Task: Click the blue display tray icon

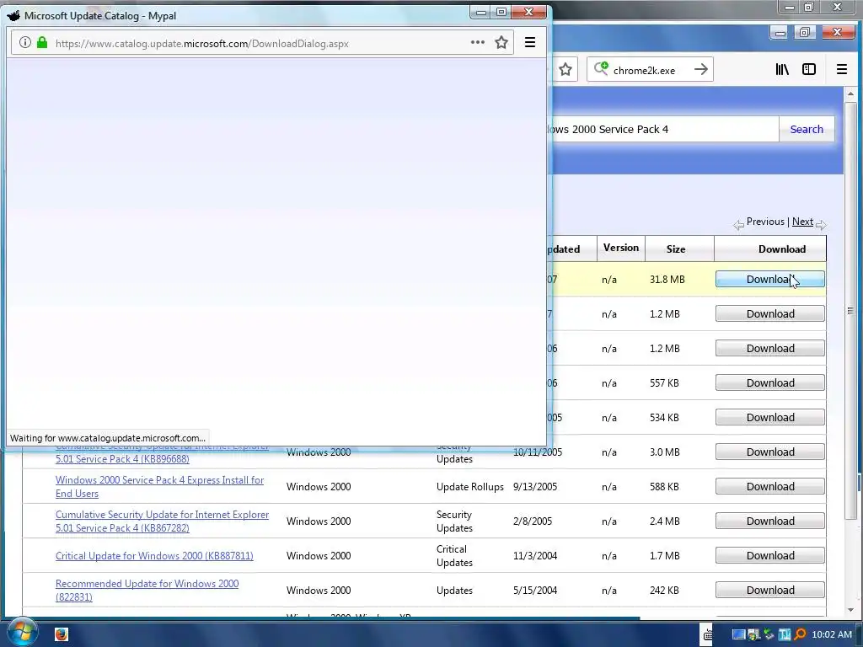Action: [738, 635]
